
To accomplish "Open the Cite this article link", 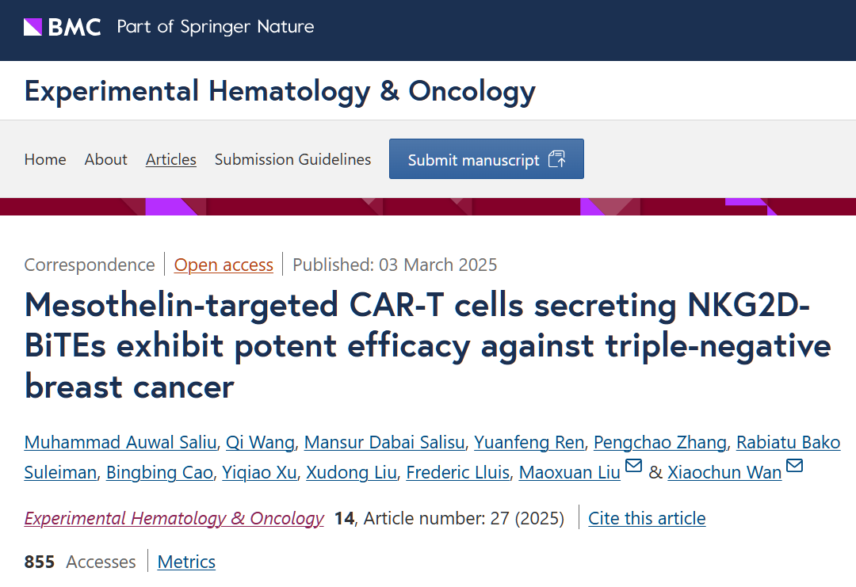I will (647, 518).
